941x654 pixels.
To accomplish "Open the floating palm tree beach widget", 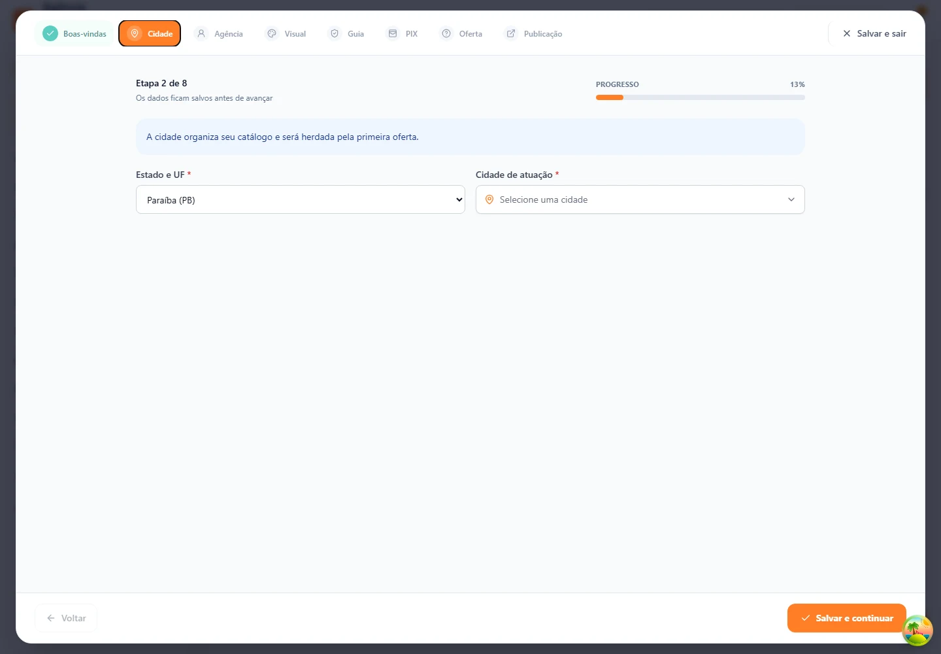I will click(917, 630).
